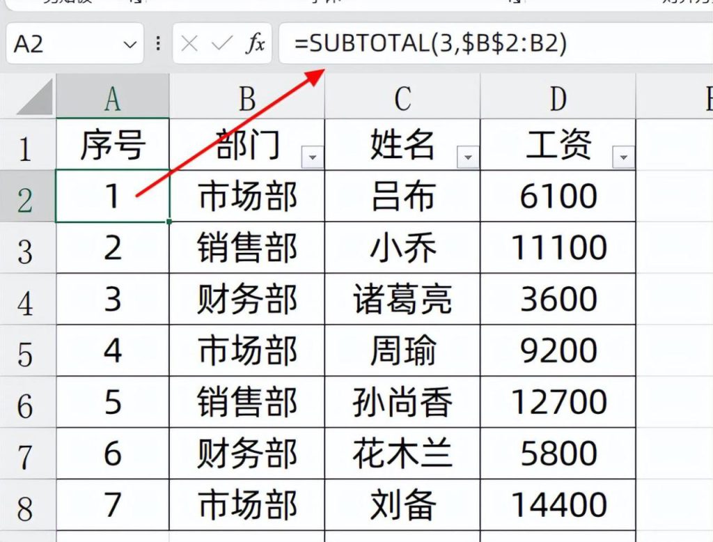713x542 pixels.
Task: Select the cell with salary 14400
Action: (557, 503)
